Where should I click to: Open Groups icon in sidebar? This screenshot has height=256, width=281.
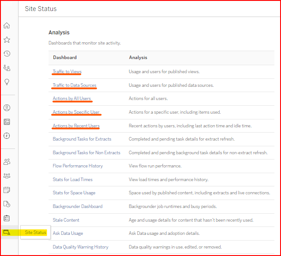coord(7,176)
